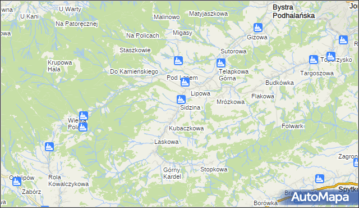Click the Flakowa place label
Viewport: 359px width, 208px height.
point(263,96)
